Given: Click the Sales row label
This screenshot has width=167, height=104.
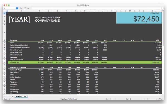Looking at the screenshot, I should click(12, 43).
